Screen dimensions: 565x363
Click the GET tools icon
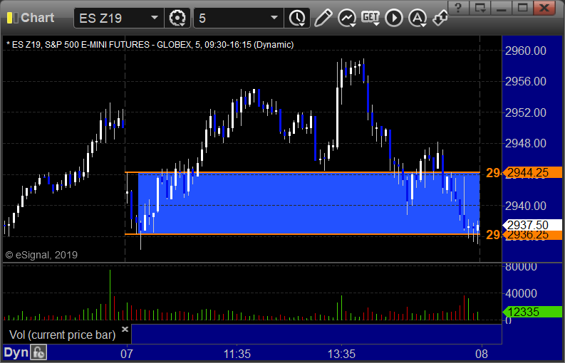tap(370, 18)
